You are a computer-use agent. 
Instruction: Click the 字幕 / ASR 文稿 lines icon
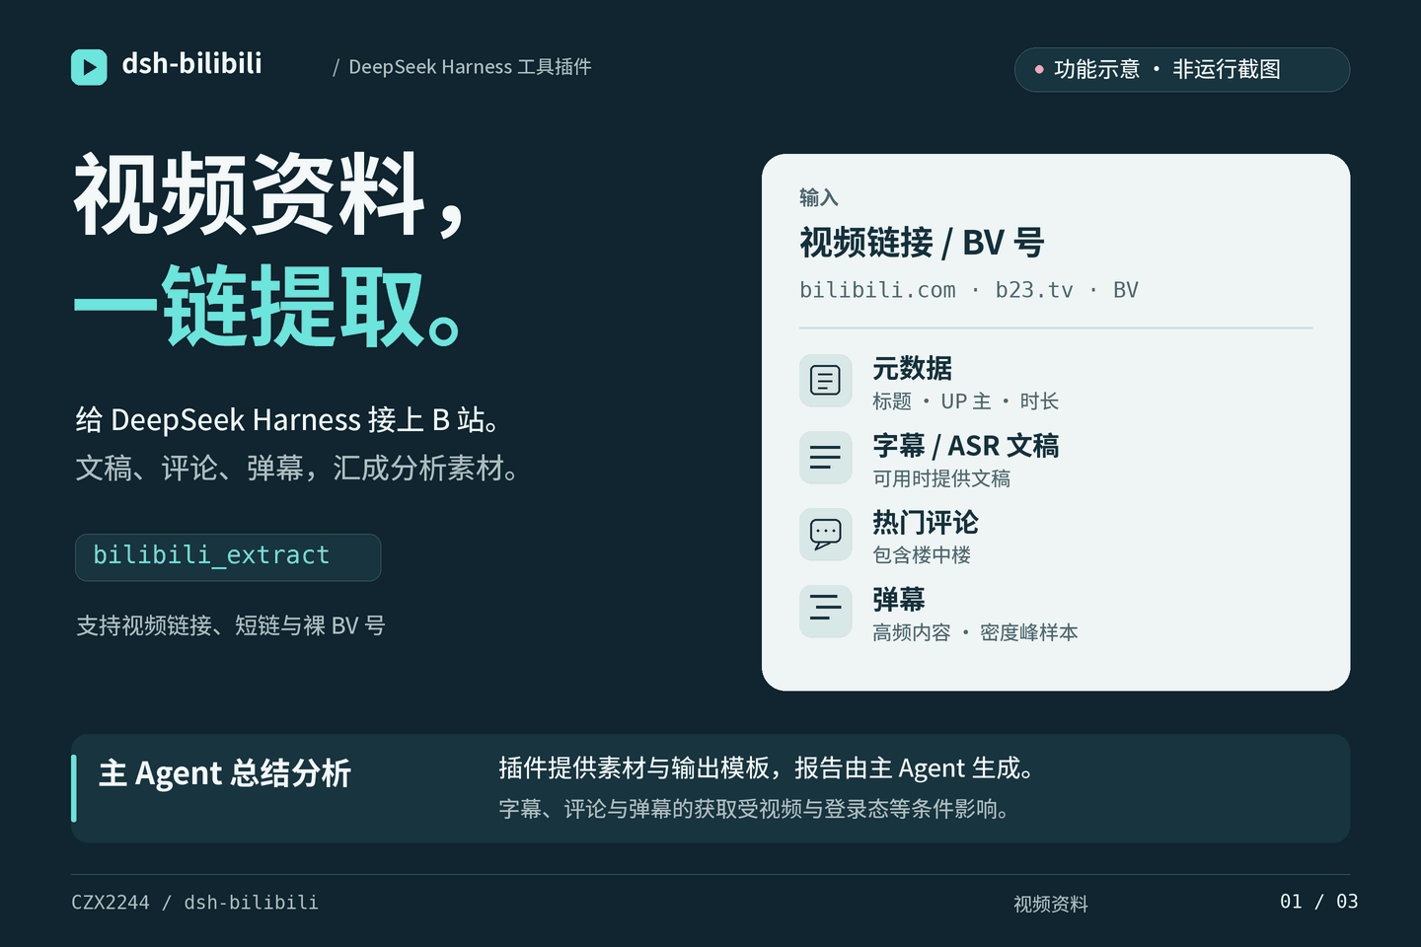click(825, 457)
